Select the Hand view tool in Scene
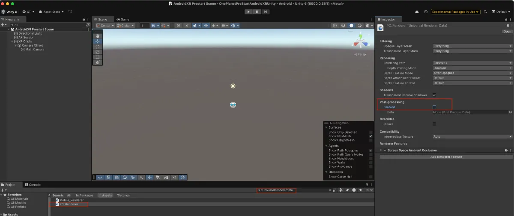 [x=98, y=36]
